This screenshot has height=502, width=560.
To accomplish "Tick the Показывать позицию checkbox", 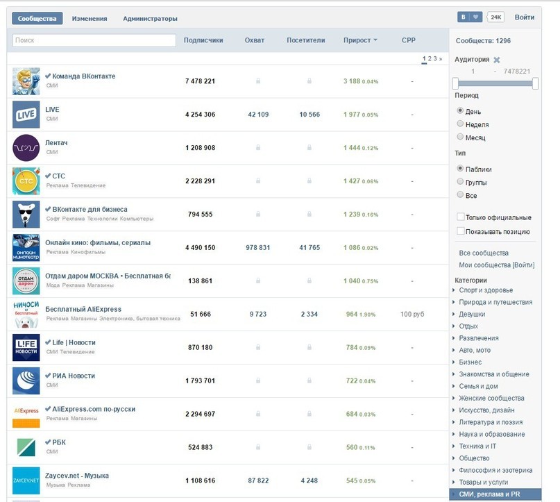I will (x=461, y=231).
